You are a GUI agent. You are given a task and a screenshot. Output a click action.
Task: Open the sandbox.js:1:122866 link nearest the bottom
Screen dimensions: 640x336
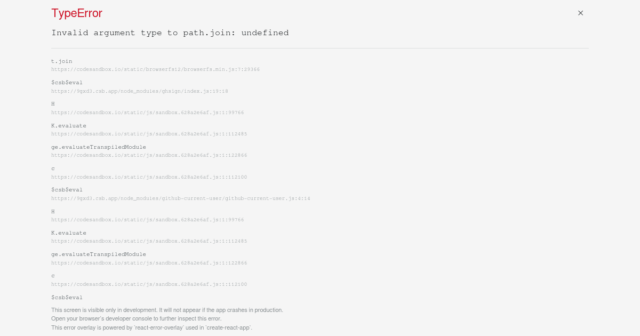point(149,263)
